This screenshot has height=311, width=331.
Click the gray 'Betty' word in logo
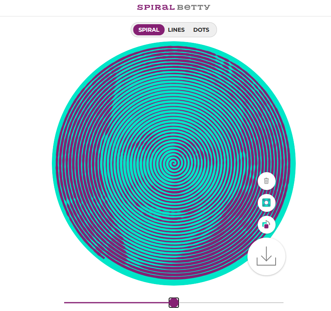click(x=194, y=8)
